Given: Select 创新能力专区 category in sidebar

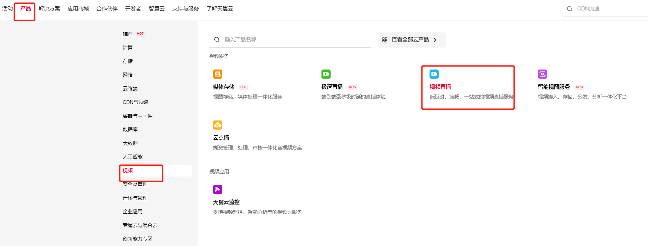Looking at the screenshot, I should (x=137, y=239).
